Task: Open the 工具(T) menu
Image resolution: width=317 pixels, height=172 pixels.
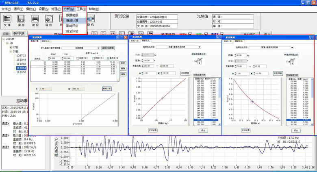Action: pyautogui.click(x=81, y=9)
